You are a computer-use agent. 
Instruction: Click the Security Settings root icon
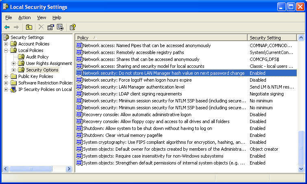click(x=6, y=37)
